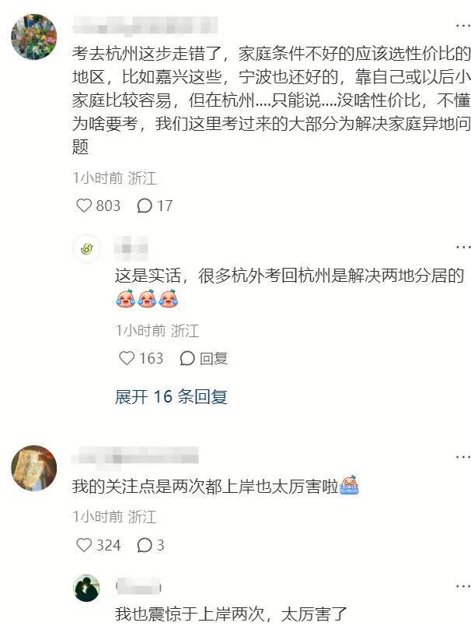Like the comment with 803 likes
Viewport: 471px width, 626px height.
point(84,206)
